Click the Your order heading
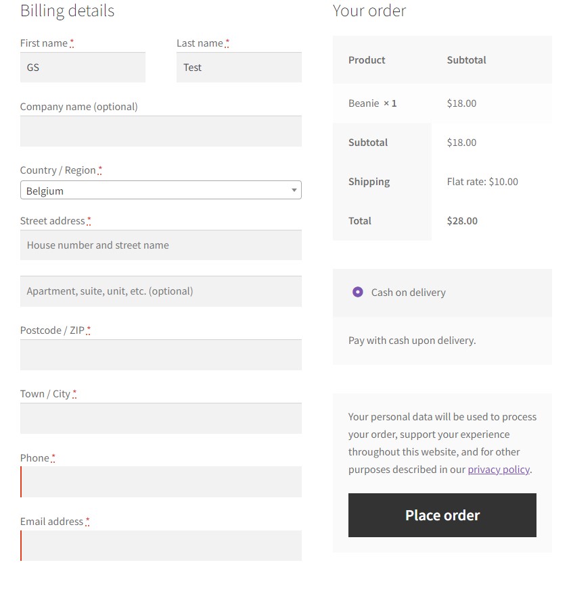The width and height of the screenshot is (571, 598). [x=369, y=11]
